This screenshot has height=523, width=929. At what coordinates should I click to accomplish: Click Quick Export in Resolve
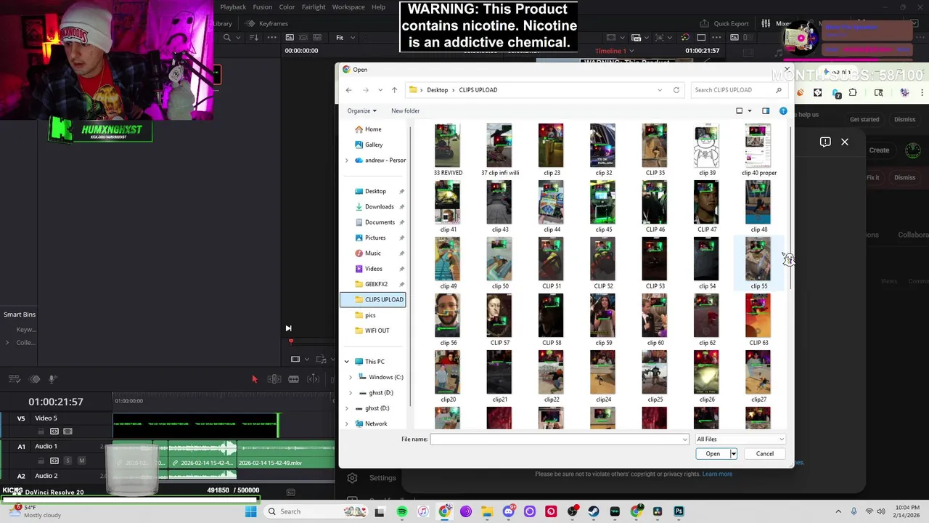[x=725, y=24]
